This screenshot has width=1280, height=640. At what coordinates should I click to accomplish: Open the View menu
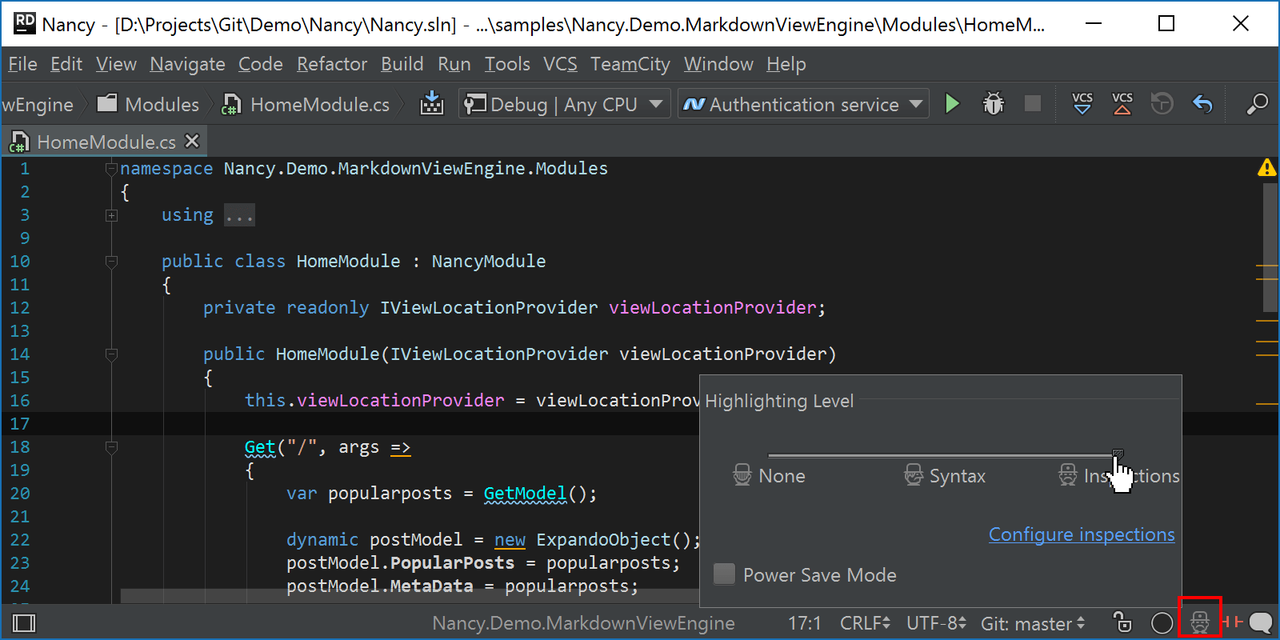116,64
